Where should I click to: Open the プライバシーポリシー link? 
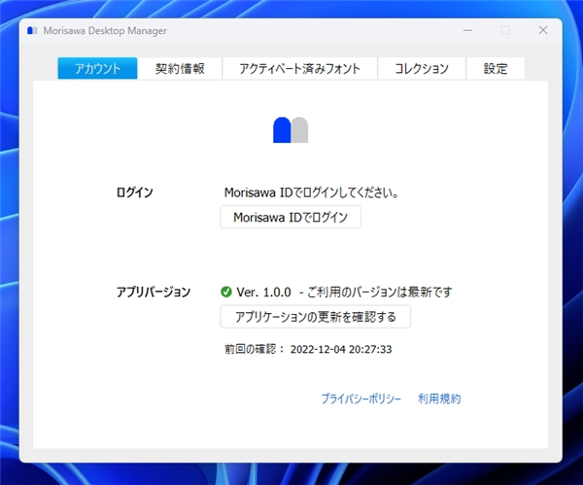(361, 398)
